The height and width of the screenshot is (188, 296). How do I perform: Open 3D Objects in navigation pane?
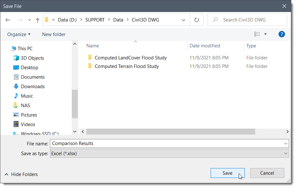33,58
